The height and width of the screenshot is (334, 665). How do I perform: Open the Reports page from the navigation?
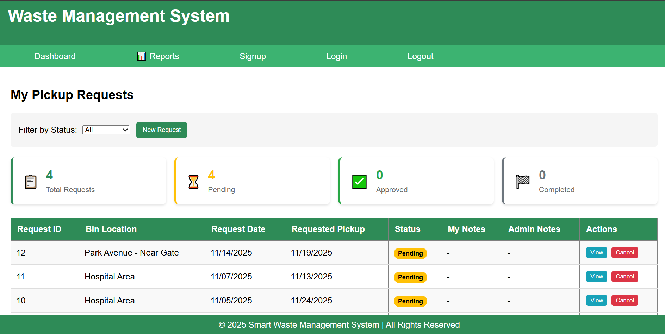(x=164, y=56)
